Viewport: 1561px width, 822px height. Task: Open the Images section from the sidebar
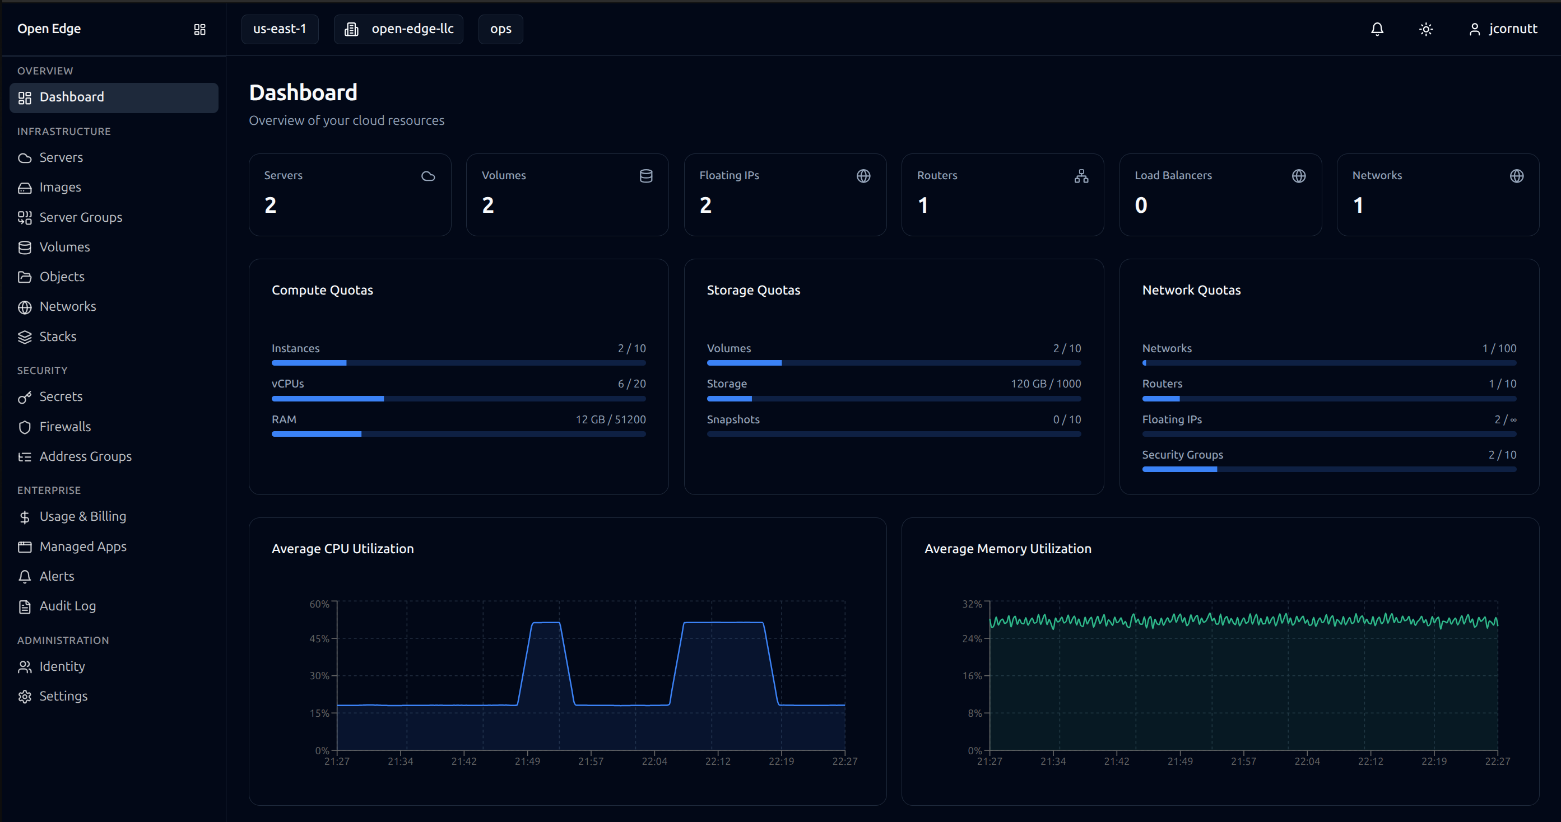tap(60, 187)
